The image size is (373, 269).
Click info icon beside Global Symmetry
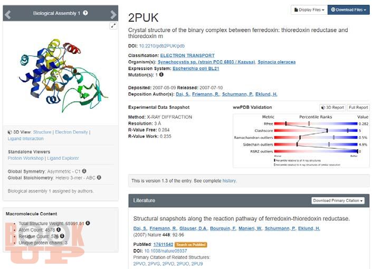click(x=84, y=171)
